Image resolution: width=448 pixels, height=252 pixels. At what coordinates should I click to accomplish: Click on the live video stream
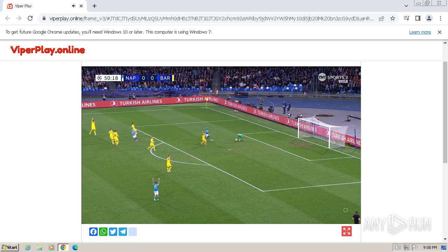point(221,145)
